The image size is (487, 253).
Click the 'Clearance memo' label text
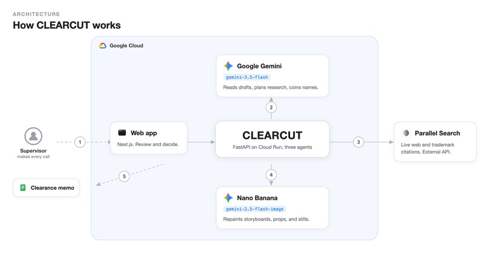click(x=53, y=188)
